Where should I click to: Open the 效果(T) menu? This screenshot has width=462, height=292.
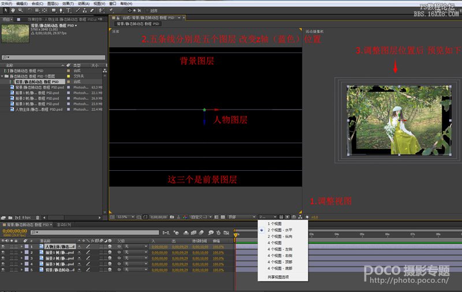point(68,3)
